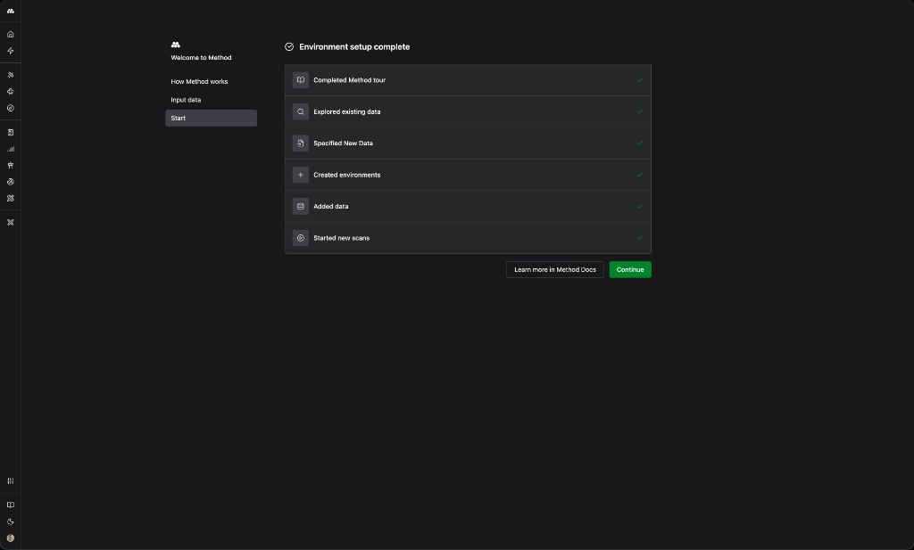The image size is (914, 550).
Task: Click the checkmark on Added data row
Action: click(x=639, y=206)
